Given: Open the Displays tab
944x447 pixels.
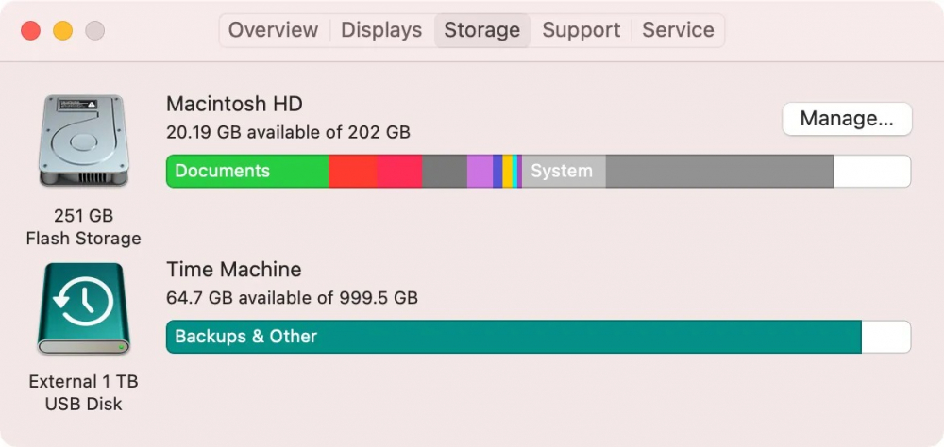Looking at the screenshot, I should 381,30.
